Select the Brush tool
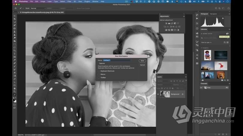This screenshot has height=136, width=243. [x=15, y=66]
